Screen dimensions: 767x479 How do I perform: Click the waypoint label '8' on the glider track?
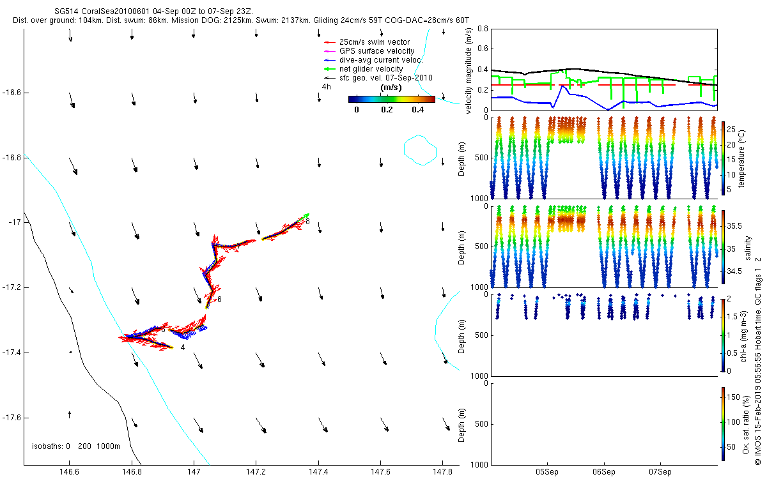tap(307, 222)
